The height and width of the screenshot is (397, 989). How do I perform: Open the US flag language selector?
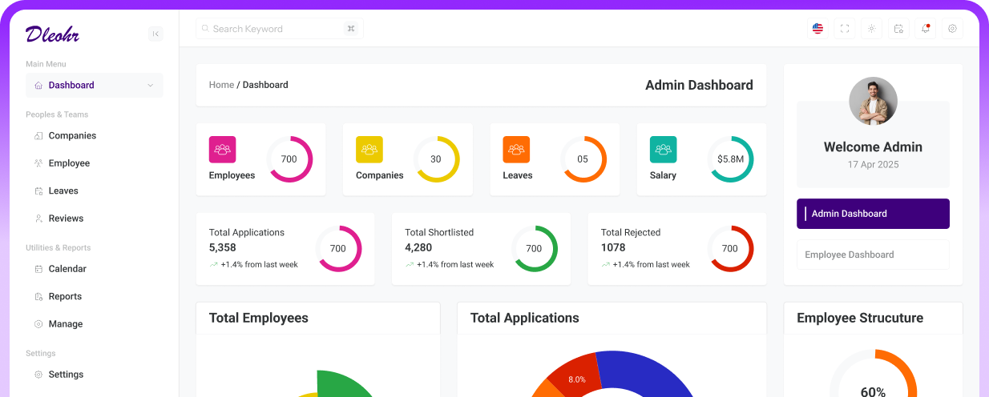point(817,29)
